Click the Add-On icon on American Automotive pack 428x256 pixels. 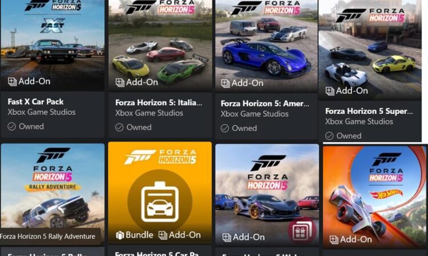click(225, 83)
